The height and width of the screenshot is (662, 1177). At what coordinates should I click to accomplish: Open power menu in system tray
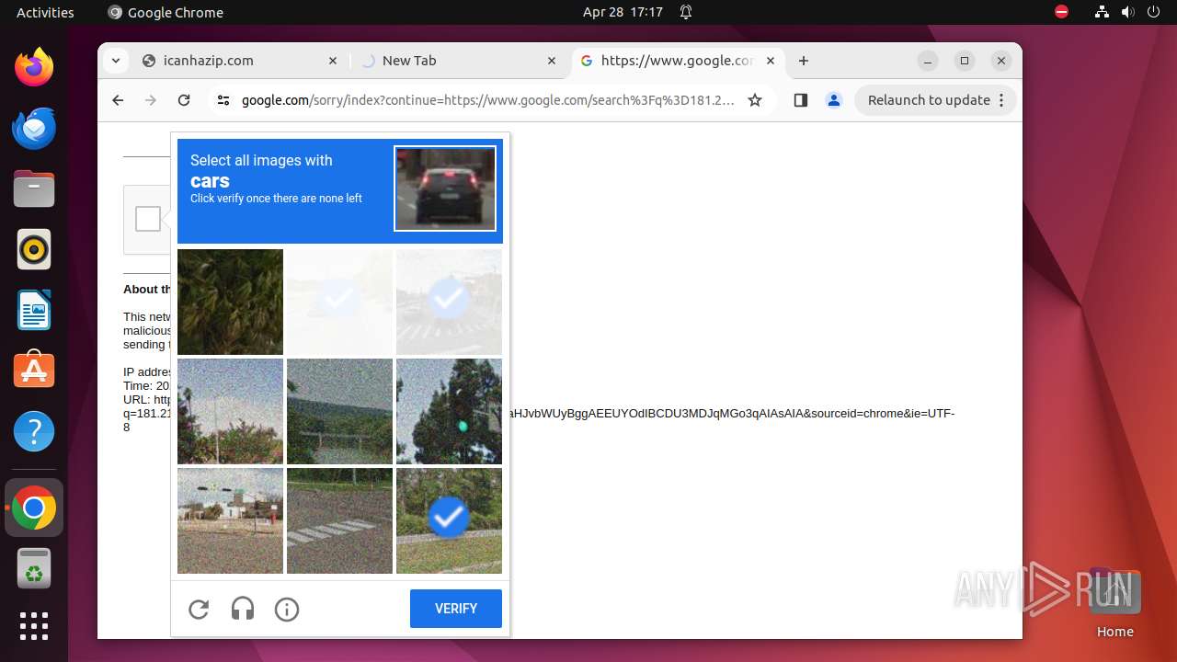pyautogui.click(x=1153, y=12)
